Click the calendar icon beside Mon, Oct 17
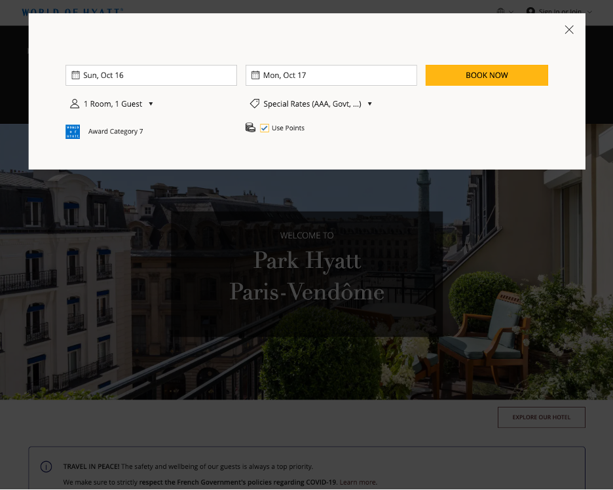Image resolution: width=613 pixels, height=490 pixels. pyautogui.click(x=255, y=75)
